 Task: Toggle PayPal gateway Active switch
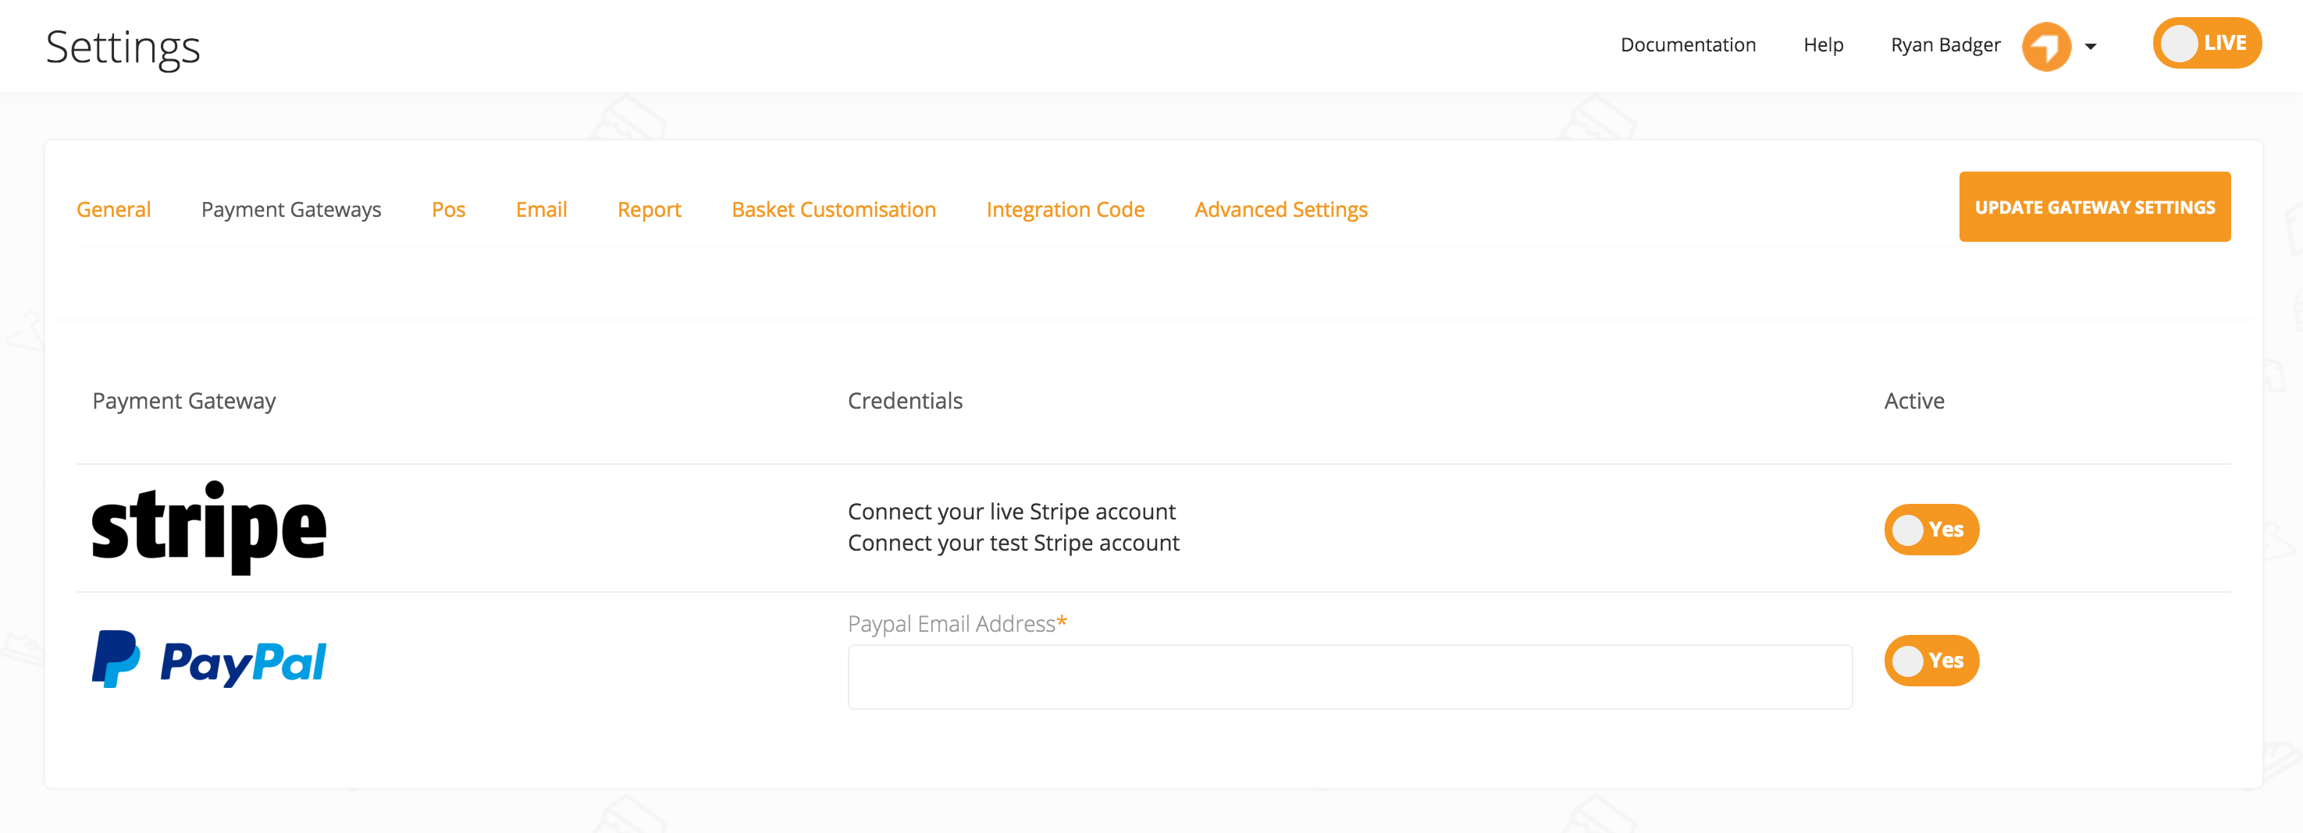[1931, 661]
